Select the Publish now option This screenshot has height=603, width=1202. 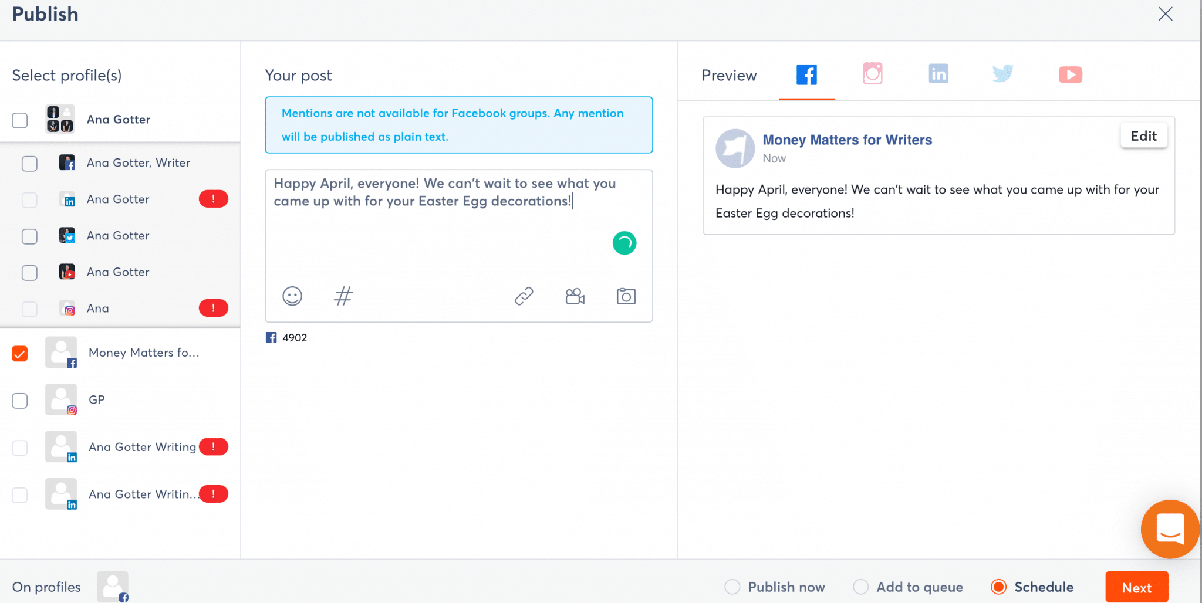pos(732,587)
